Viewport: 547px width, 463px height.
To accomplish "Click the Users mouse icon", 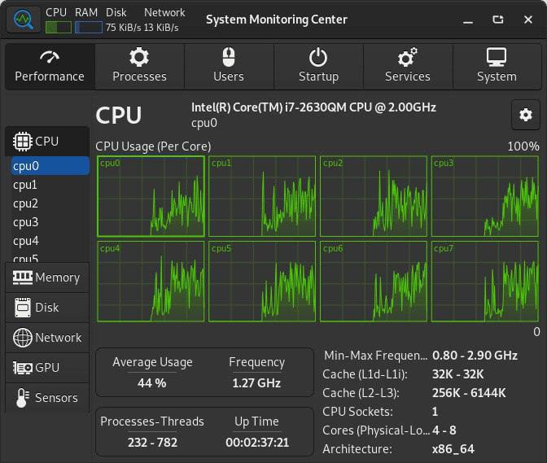I will 229,57.
